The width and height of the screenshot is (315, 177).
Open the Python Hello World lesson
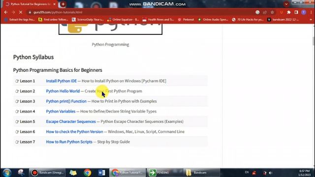(x=63, y=91)
